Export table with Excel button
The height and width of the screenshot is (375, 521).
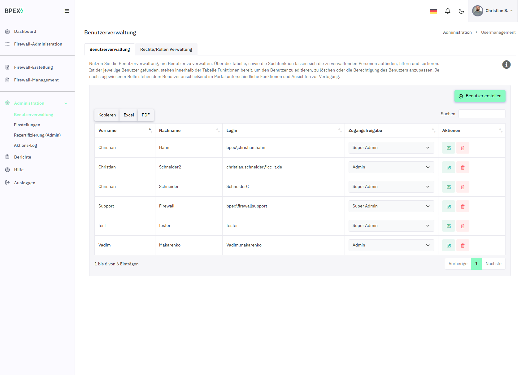(129, 115)
